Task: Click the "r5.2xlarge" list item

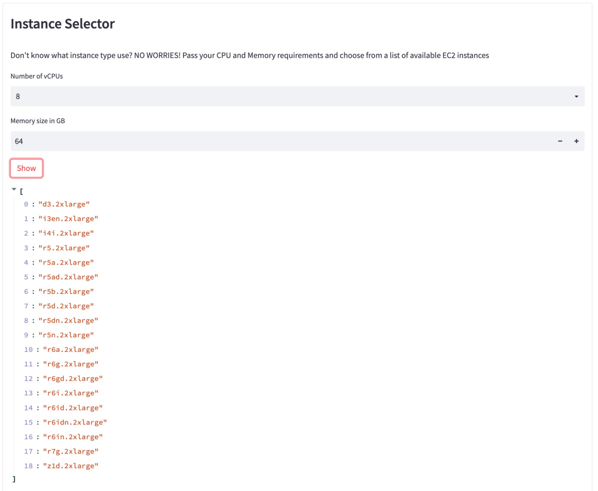Action: click(64, 248)
